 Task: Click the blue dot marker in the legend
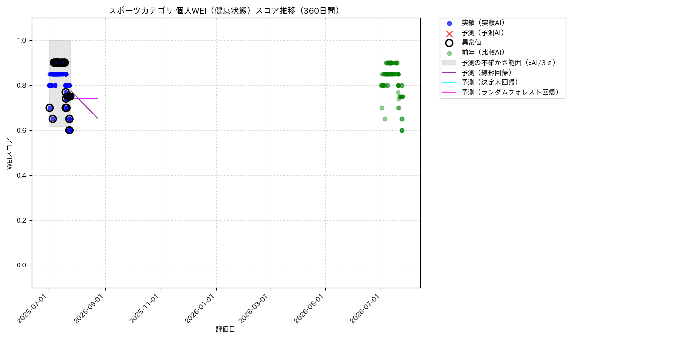click(x=449, y=23)
